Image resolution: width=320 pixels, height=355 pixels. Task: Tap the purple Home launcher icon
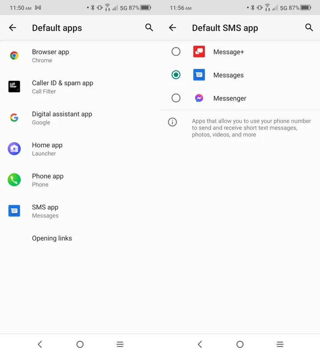tap(14, 149)
